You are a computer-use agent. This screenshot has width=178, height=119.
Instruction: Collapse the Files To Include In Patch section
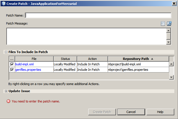point(6,52)
